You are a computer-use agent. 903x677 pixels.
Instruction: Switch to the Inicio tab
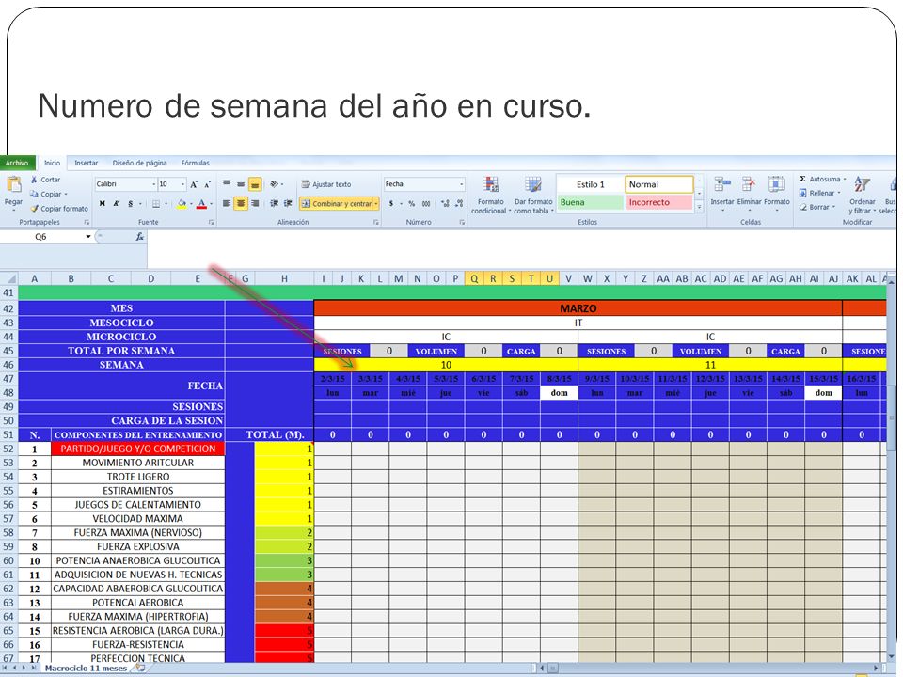point(52,163)
